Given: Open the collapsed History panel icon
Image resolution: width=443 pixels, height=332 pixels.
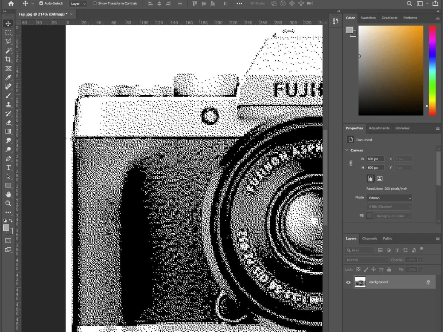Looking at the screenshot, I should click(x=336, y=21).
